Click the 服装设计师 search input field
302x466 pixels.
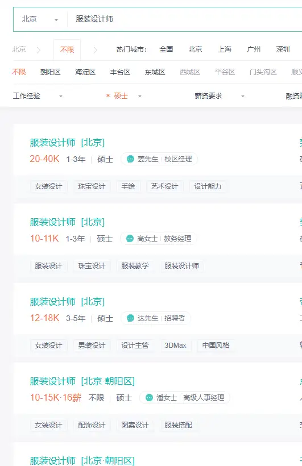[x=184, y=19]
